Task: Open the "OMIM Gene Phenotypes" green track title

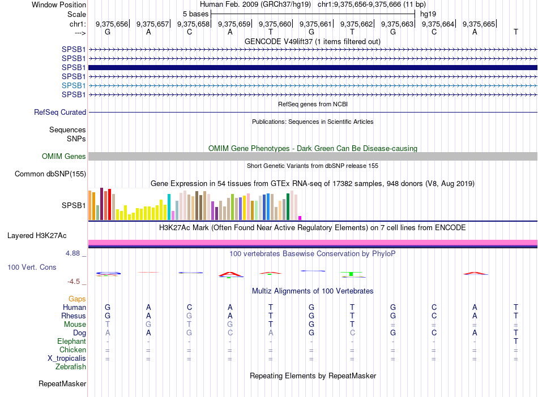Action: (x=313, y=148)
